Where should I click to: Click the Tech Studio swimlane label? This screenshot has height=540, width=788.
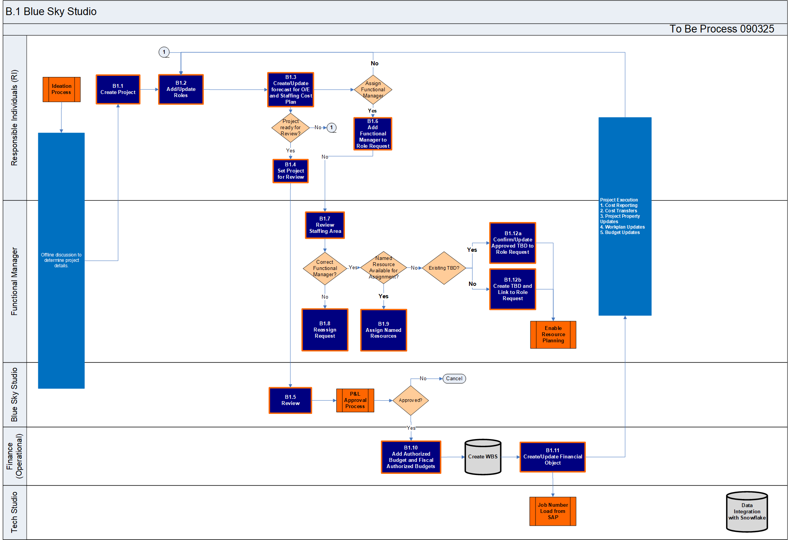click(x=15, y=512)
